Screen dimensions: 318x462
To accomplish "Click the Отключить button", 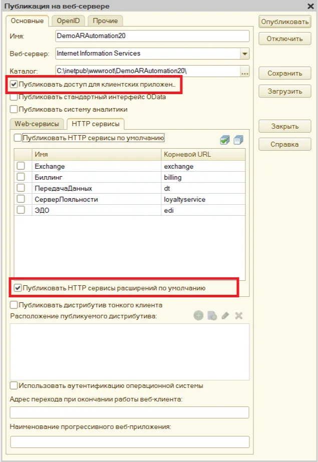I will (284, 39).
